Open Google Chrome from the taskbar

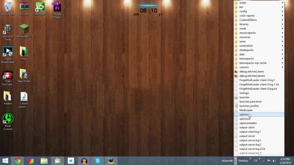[17, 161]
